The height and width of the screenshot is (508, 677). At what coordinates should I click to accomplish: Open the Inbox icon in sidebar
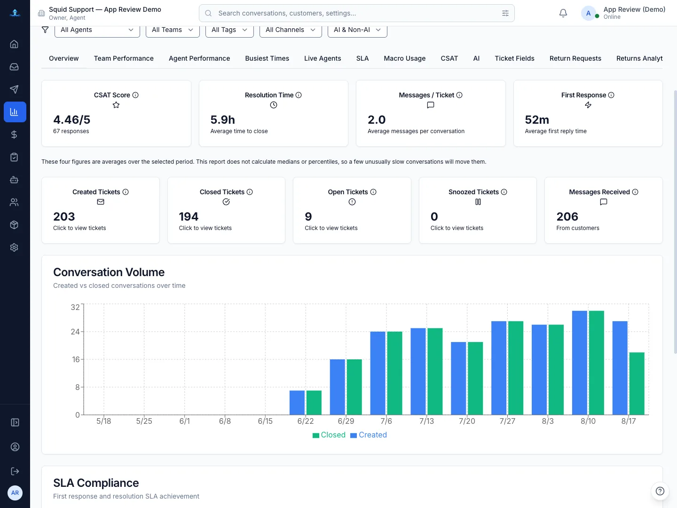point(14,67)
